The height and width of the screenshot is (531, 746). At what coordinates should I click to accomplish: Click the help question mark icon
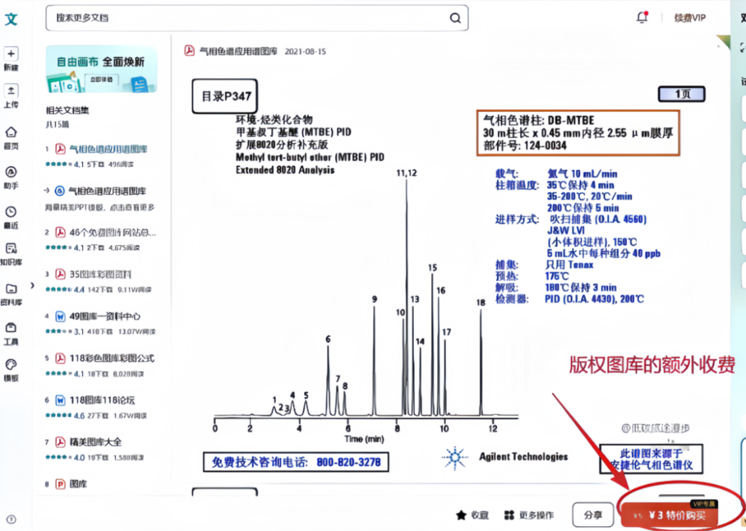(11, 519)
